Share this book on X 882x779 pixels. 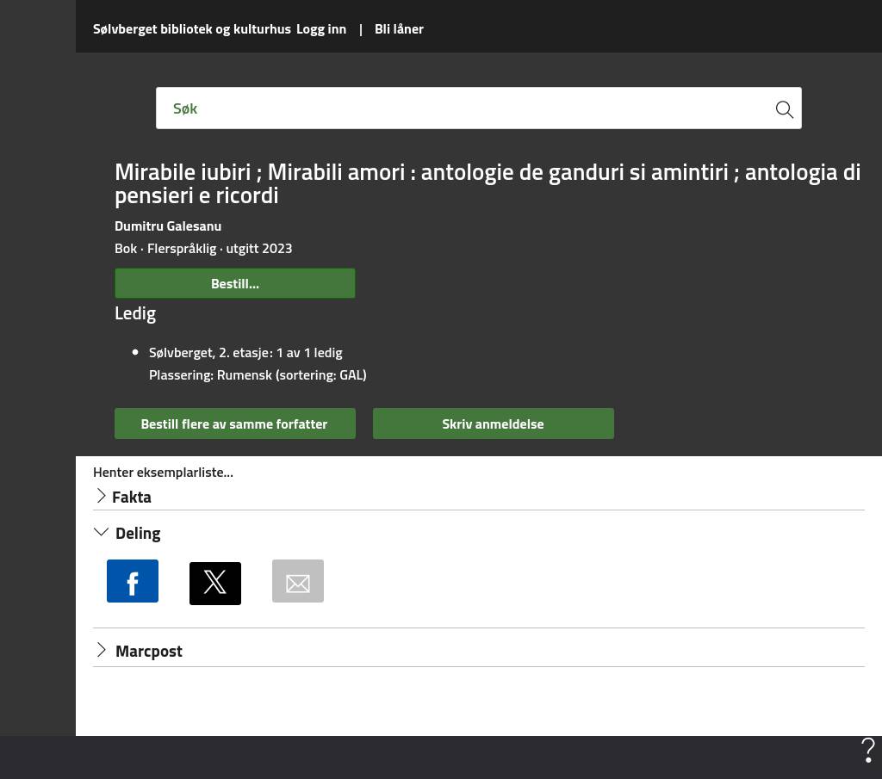[x=215, y=583]
